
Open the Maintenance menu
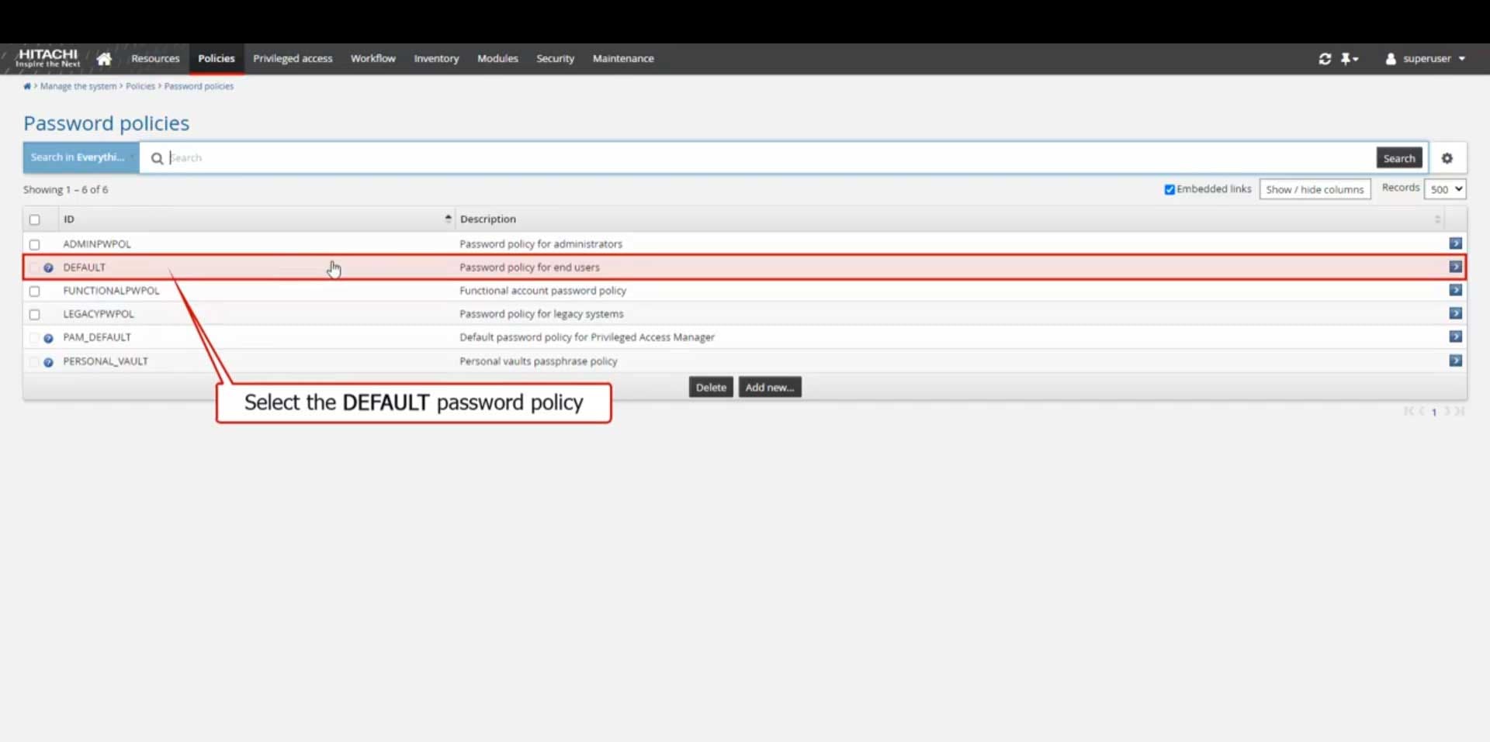pyautogui.click(x=623, y=59)
